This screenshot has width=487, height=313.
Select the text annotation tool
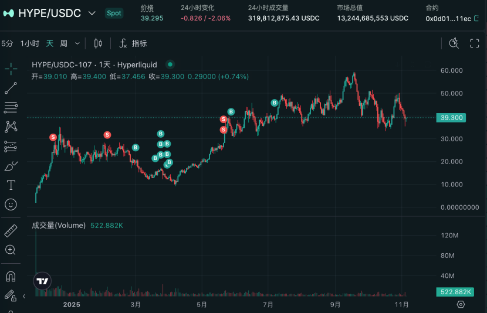click(x=11, y=185)
